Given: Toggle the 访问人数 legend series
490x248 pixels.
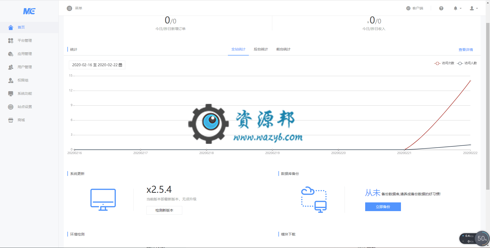Looking at the screenshot, I should click(x=467, y=63).
